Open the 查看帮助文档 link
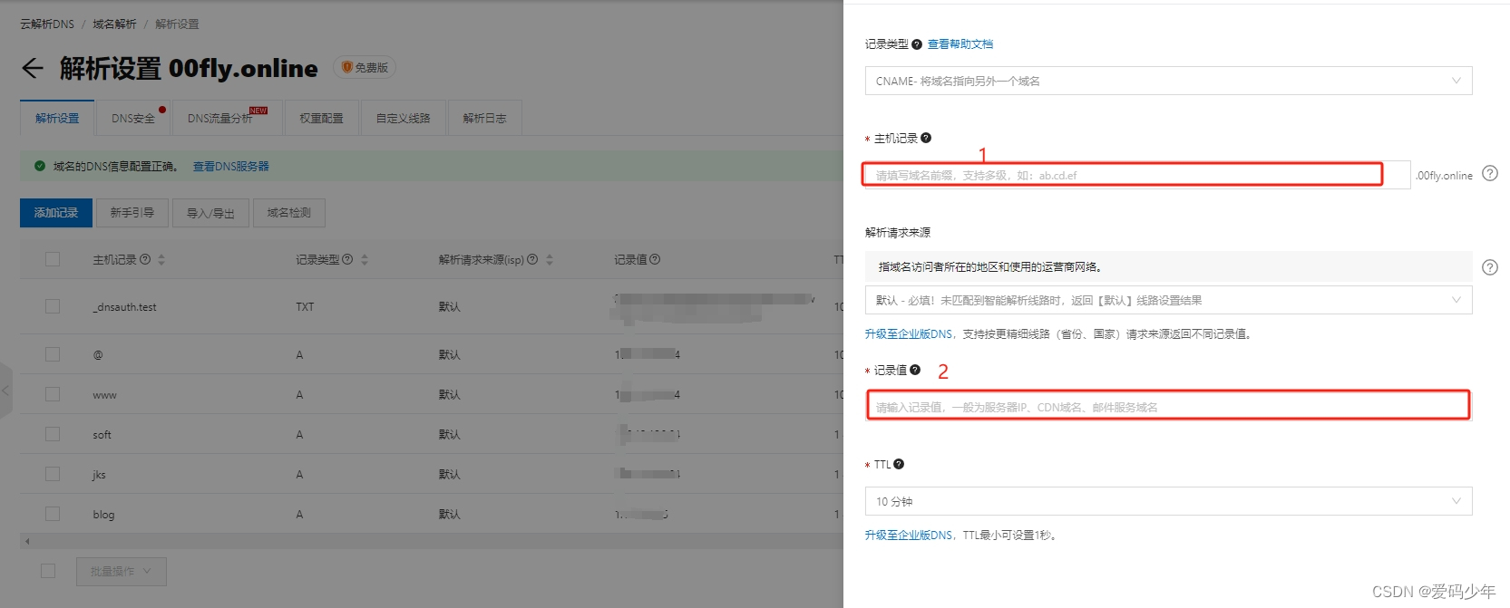The image size is (1510, 608). click(x=960, y=44)
